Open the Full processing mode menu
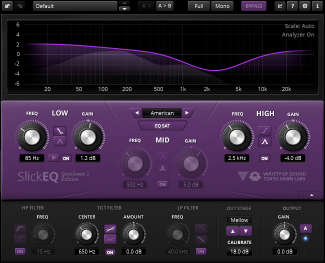Screen dimensions: 325x263 199,6
